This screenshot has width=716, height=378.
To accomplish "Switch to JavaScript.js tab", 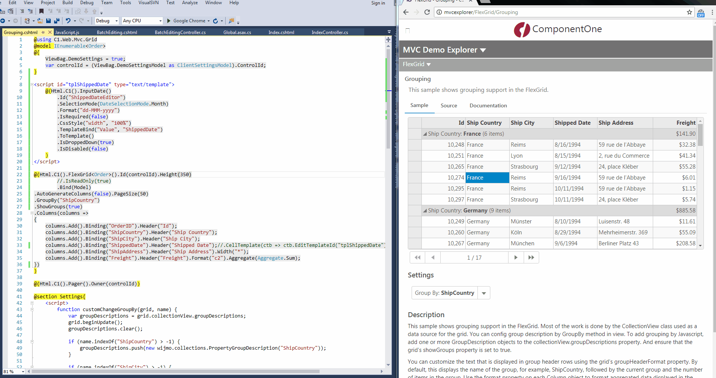I will [x=67, y=33].
